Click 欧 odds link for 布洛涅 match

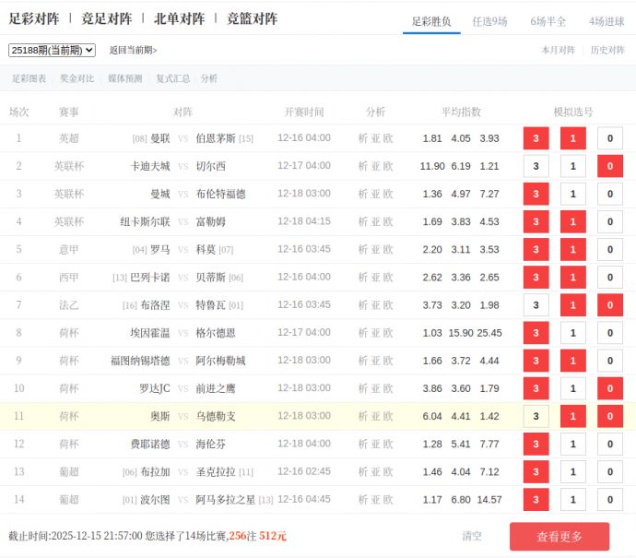pos(388,305)
